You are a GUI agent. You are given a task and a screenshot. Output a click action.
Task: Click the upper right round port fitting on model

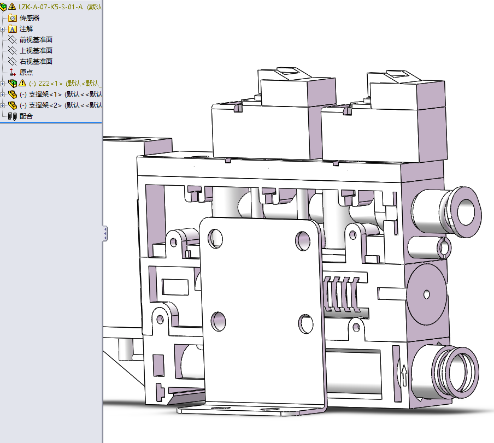(x=448, y=211)
